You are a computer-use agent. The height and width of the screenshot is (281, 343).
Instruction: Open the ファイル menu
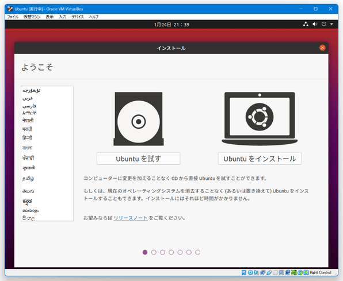coord(13,17)
